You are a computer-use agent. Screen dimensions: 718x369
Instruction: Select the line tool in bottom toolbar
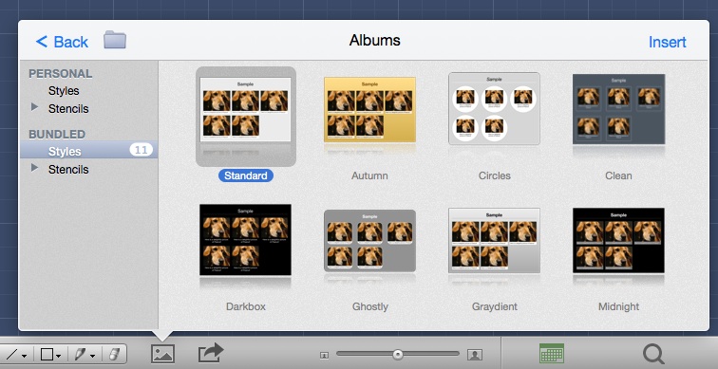[11, 355]
